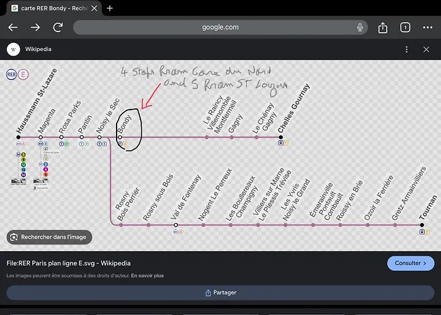Image resolution: width=441 pixels, height=315 pixels.
Task: Click the RER E line map image
Action: 220,155
